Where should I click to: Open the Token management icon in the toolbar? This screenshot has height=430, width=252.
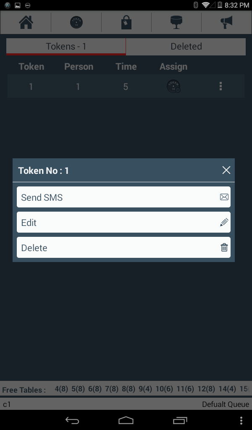[76, 22]
